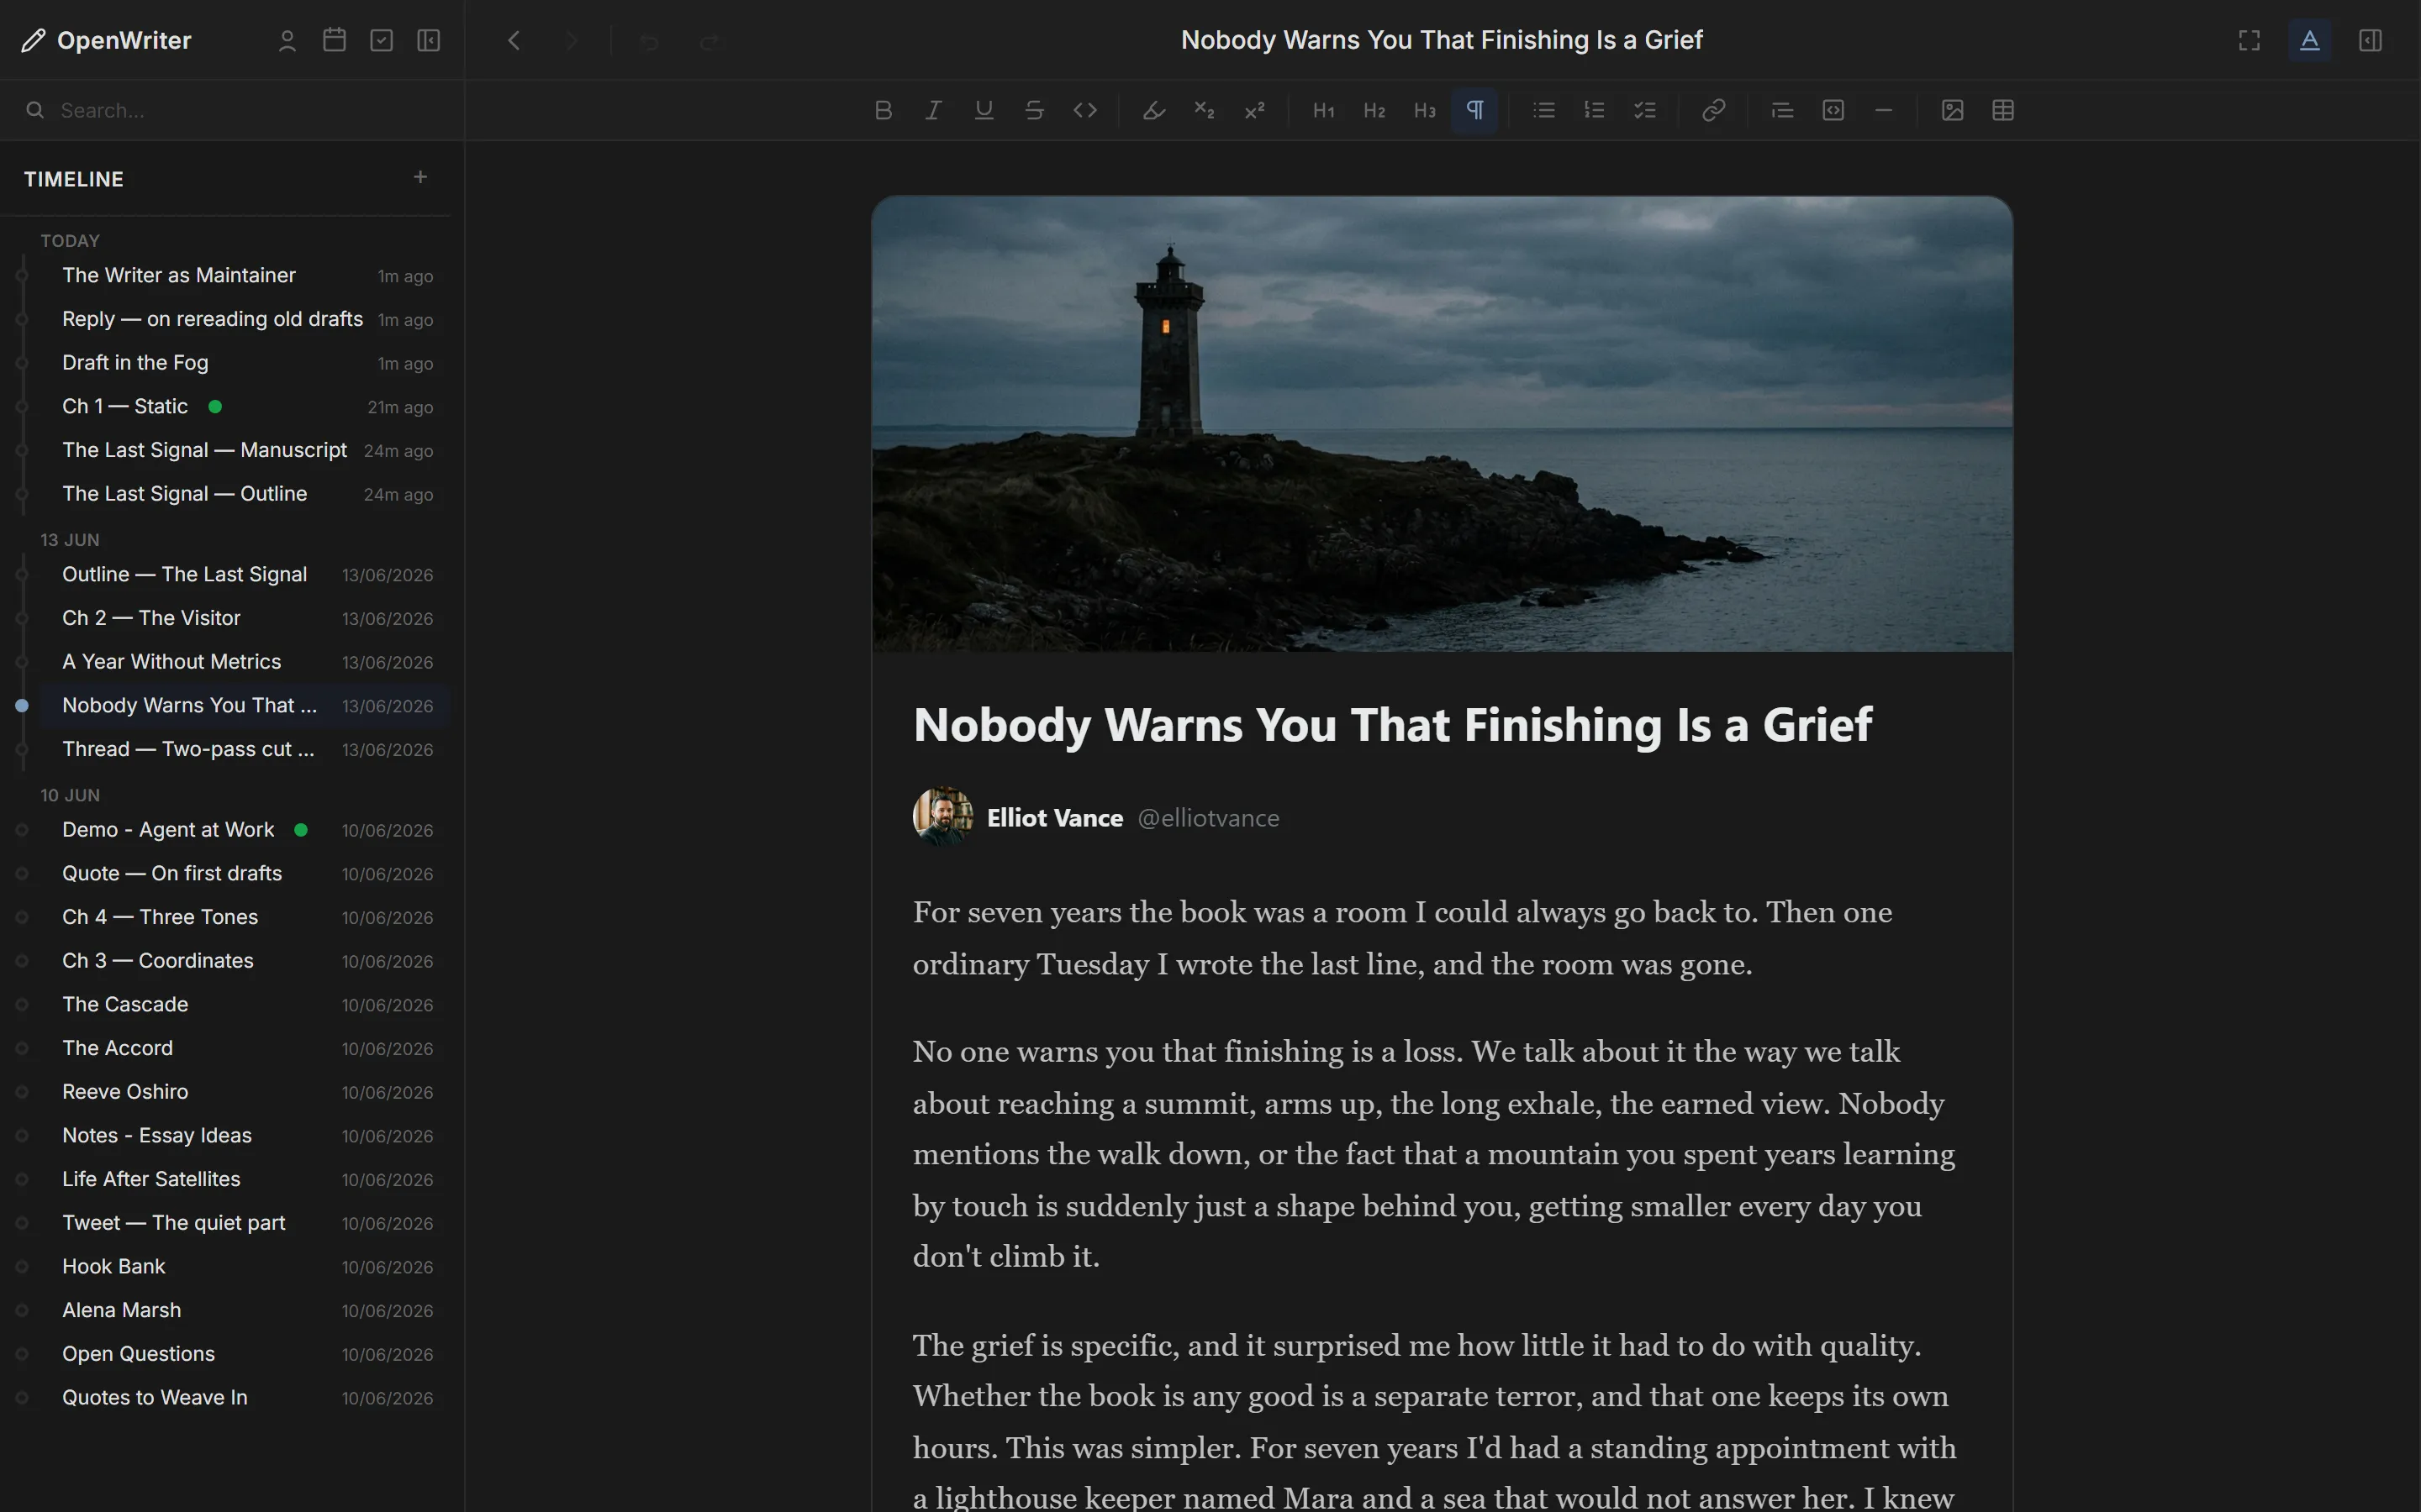Insert a hyperlink
The width and height of the screenshot is (2421, 1512).
[1714, 110]
